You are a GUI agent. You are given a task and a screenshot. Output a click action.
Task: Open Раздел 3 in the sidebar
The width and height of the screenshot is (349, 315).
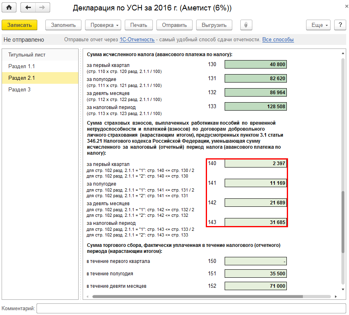pos(40,90)
